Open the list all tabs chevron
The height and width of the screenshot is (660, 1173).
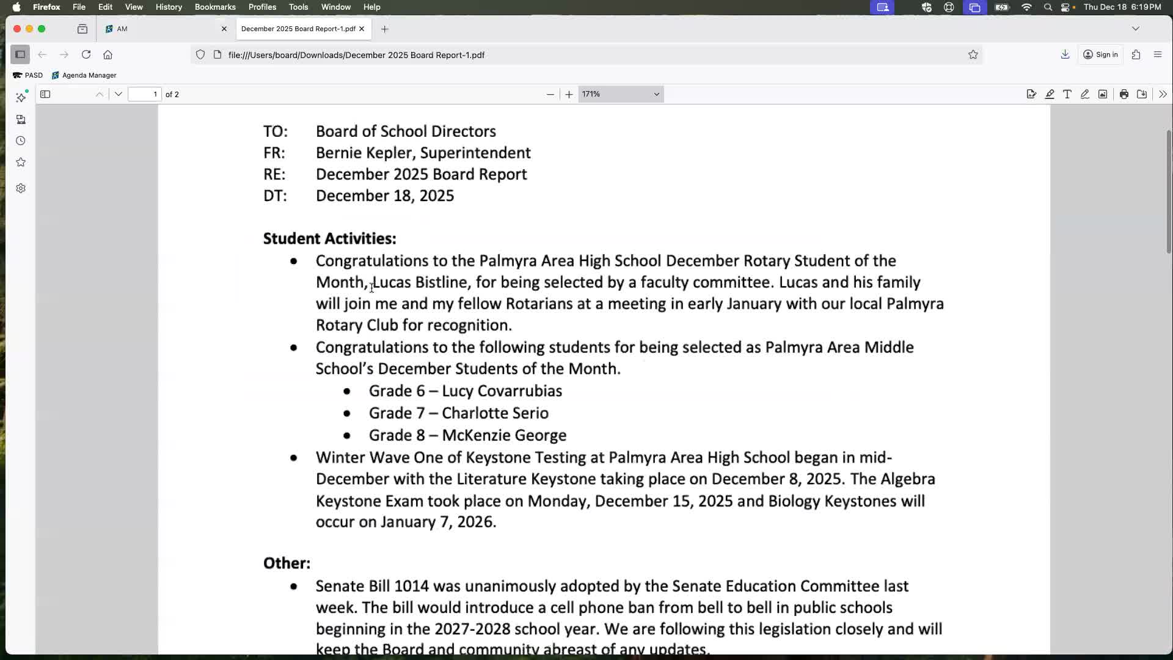(x=1136, y=29)
